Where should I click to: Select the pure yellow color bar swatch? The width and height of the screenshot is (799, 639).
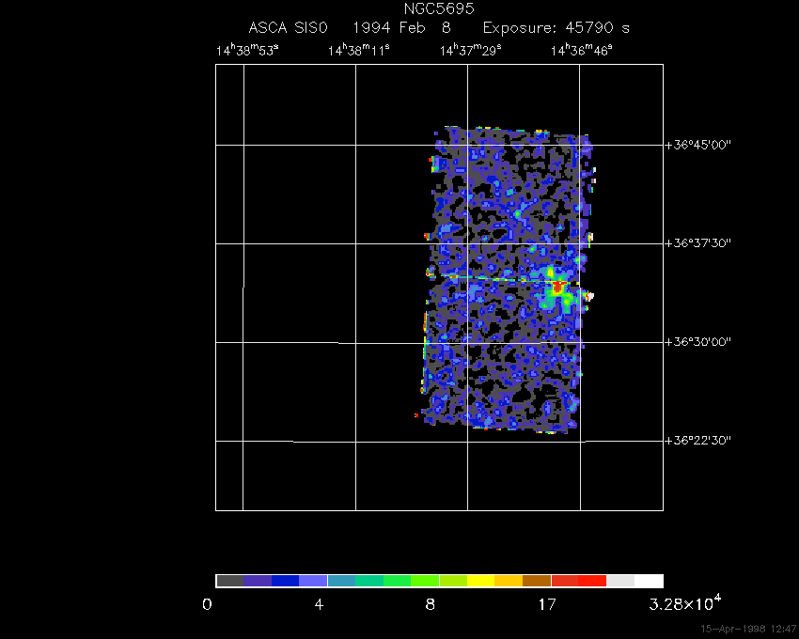[x=480, y=581]
